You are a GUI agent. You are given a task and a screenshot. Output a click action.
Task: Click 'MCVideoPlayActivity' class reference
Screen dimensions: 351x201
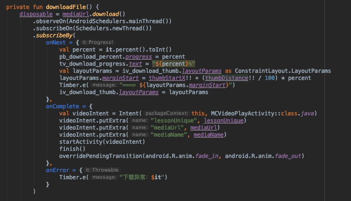point(243,114)
